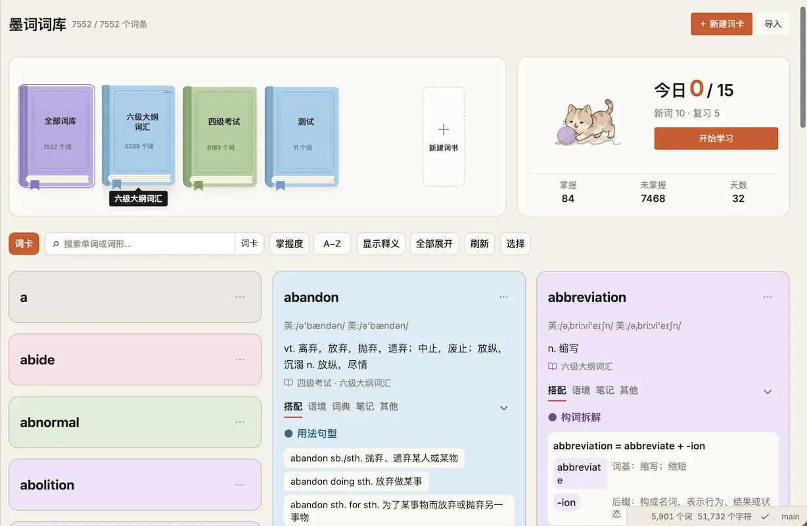Click the search magnifier icon
The width and height of the screenshot is (807, 526).
point(55,244)
